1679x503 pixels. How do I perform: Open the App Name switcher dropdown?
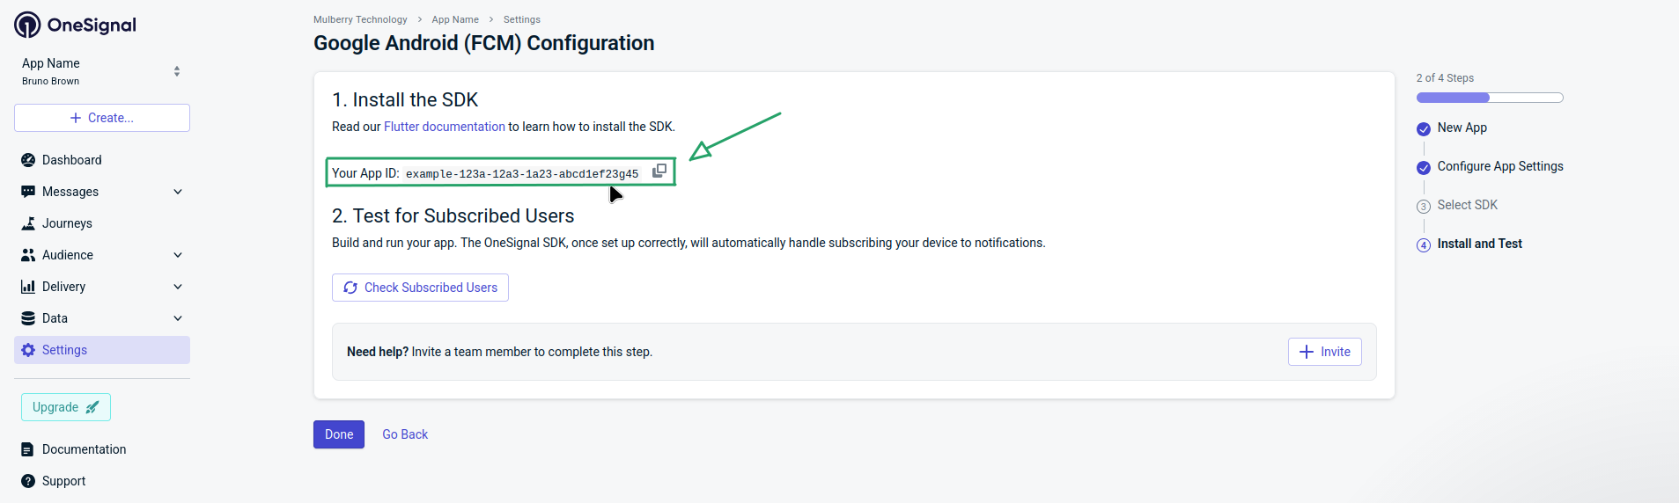(177, 71)
